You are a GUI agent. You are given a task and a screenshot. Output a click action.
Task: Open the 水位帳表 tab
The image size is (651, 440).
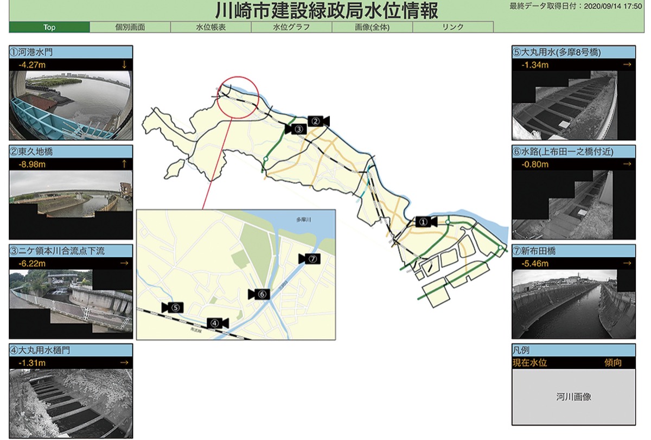pos(211,27)
